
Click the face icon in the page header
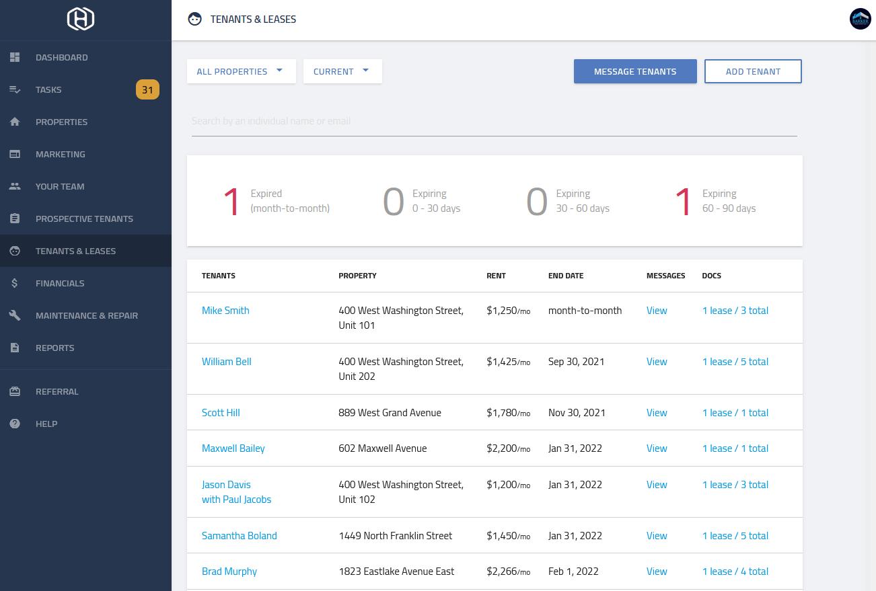(x=194, y=19)
